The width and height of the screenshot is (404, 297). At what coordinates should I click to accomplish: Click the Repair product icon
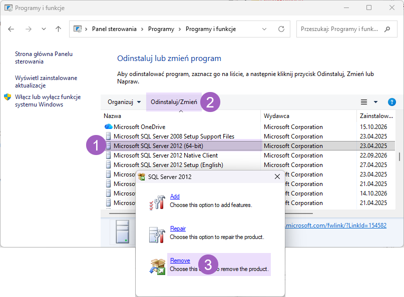[157, 234]
